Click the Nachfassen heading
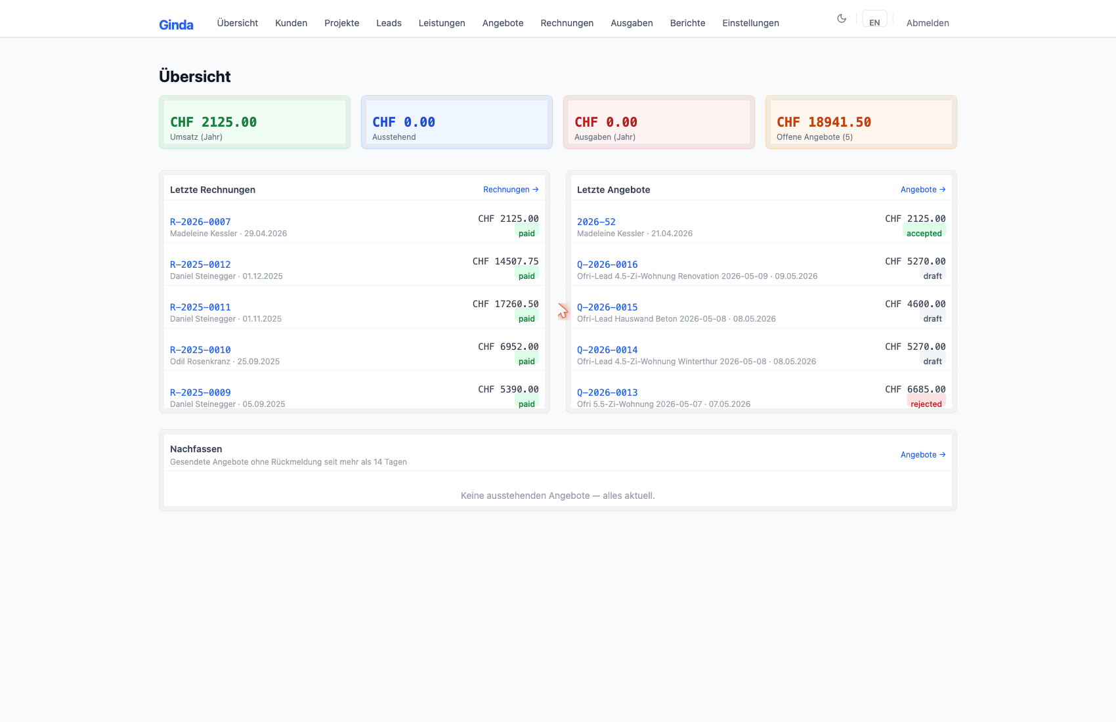Image resolution: width=1116 pixels, height=722 pixels. 196,449
